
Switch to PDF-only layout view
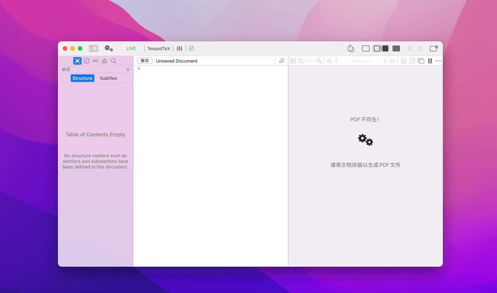[396, 48]
